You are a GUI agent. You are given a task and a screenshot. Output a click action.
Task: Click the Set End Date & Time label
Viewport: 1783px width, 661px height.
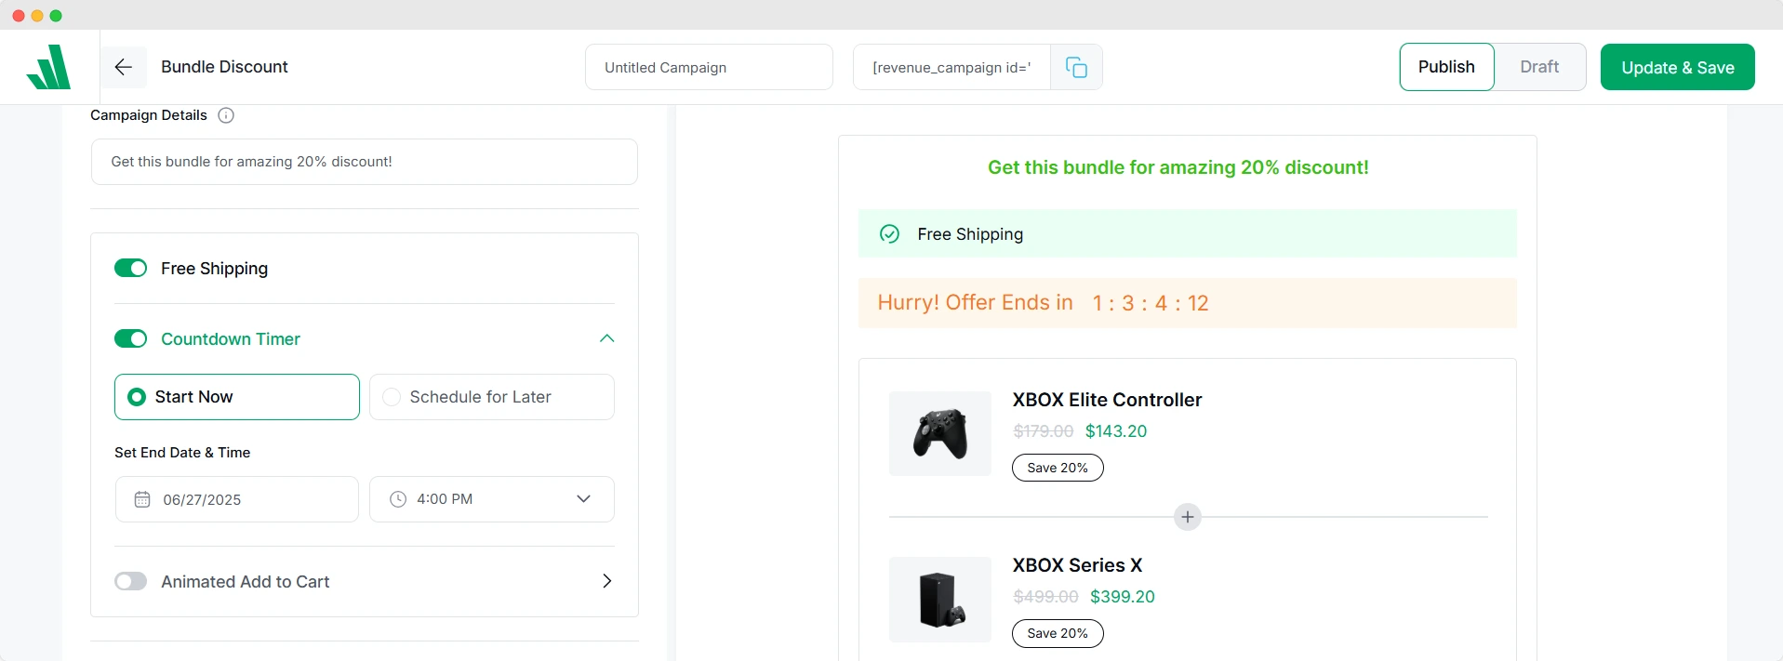click(x=182, y=453)
